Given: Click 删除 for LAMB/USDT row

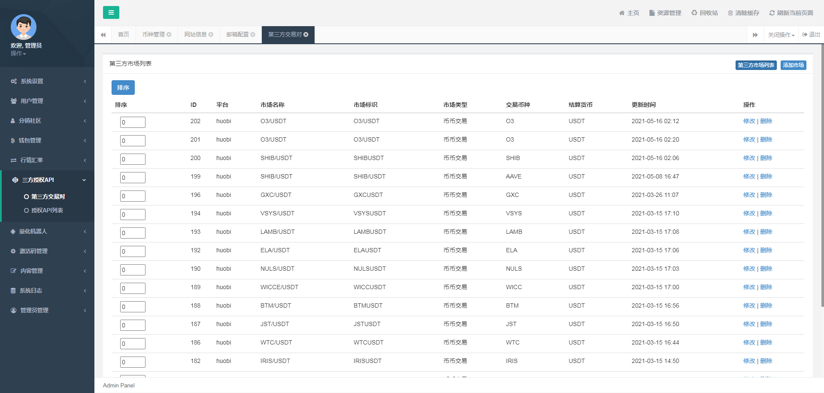Looking at the screenshot, I should (x=766, y=232).
